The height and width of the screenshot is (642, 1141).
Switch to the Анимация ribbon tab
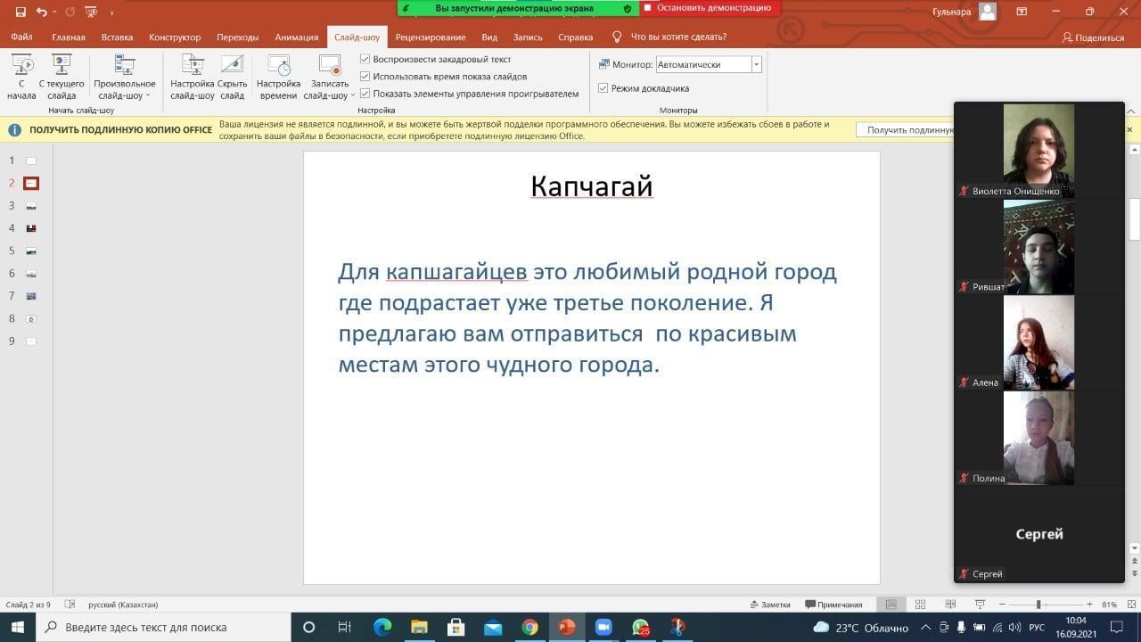296,37
